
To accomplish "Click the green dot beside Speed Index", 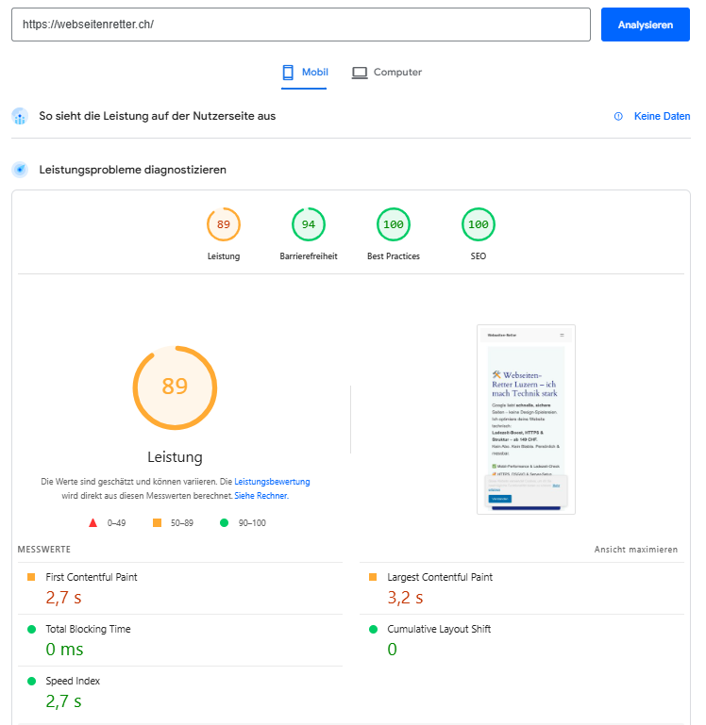I will point(31,681).
